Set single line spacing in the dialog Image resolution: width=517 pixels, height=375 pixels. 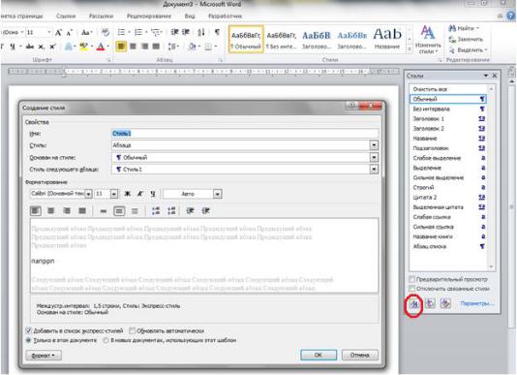click(x=104, y=210)
